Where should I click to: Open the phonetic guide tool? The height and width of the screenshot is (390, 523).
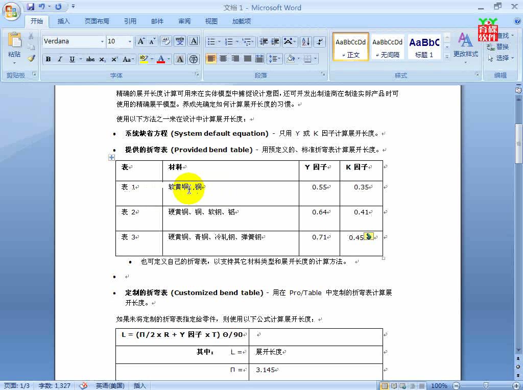click(180, 41)
